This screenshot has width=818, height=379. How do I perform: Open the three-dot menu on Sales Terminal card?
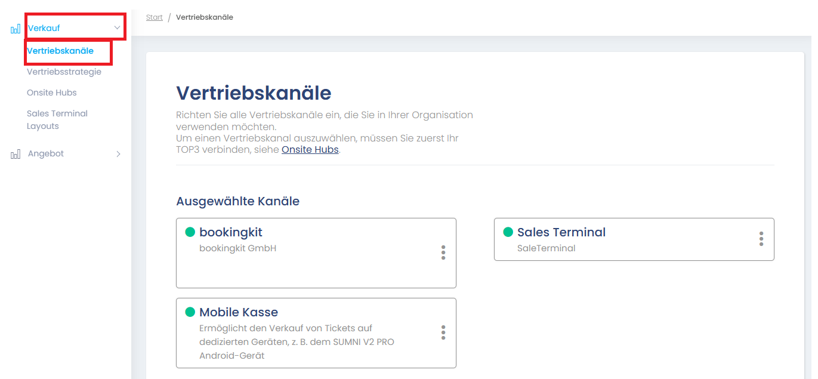pyautogui.click(x=761, y=239)
